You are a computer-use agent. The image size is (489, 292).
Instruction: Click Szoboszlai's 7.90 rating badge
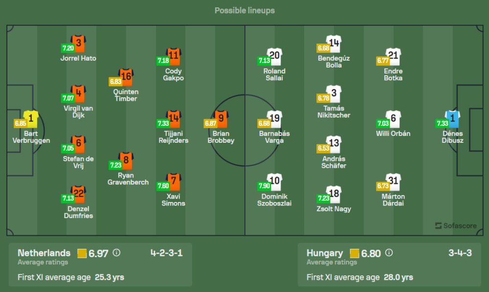(264, 186)
